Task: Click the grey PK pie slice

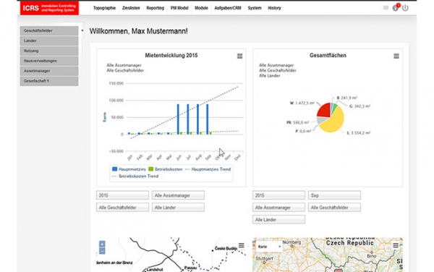Action: (321, 120)
